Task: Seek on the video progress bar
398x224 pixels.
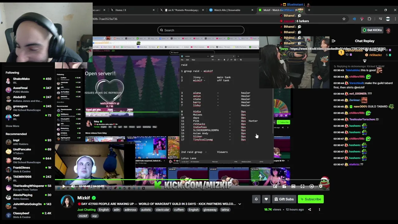Action: (x=192, y=180)
